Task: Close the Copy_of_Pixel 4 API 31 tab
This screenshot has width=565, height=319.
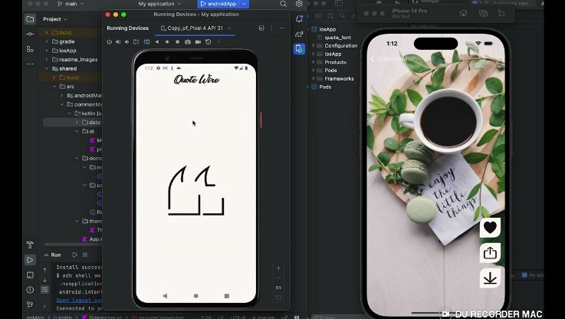Action: (229, 28)
